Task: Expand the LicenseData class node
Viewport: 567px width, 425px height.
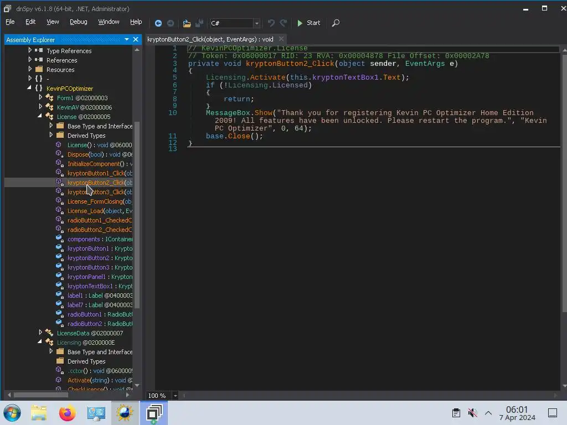Action: (40, 333)
